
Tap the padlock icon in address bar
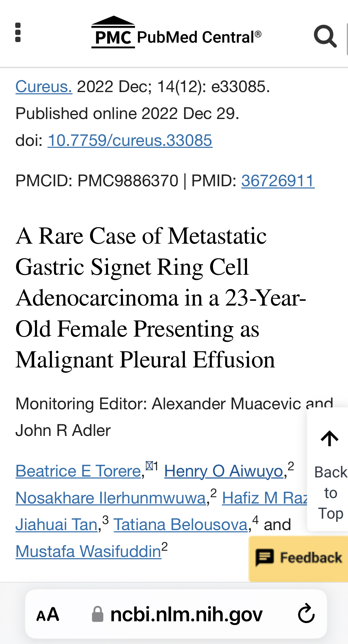97,614
